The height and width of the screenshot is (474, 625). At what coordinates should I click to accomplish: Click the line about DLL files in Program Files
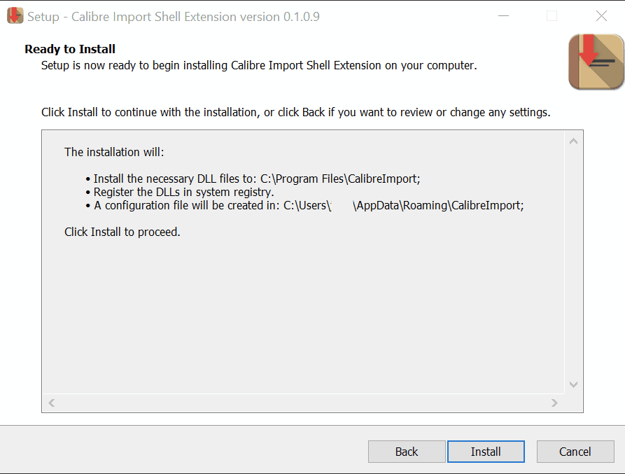tap(256, 179)
